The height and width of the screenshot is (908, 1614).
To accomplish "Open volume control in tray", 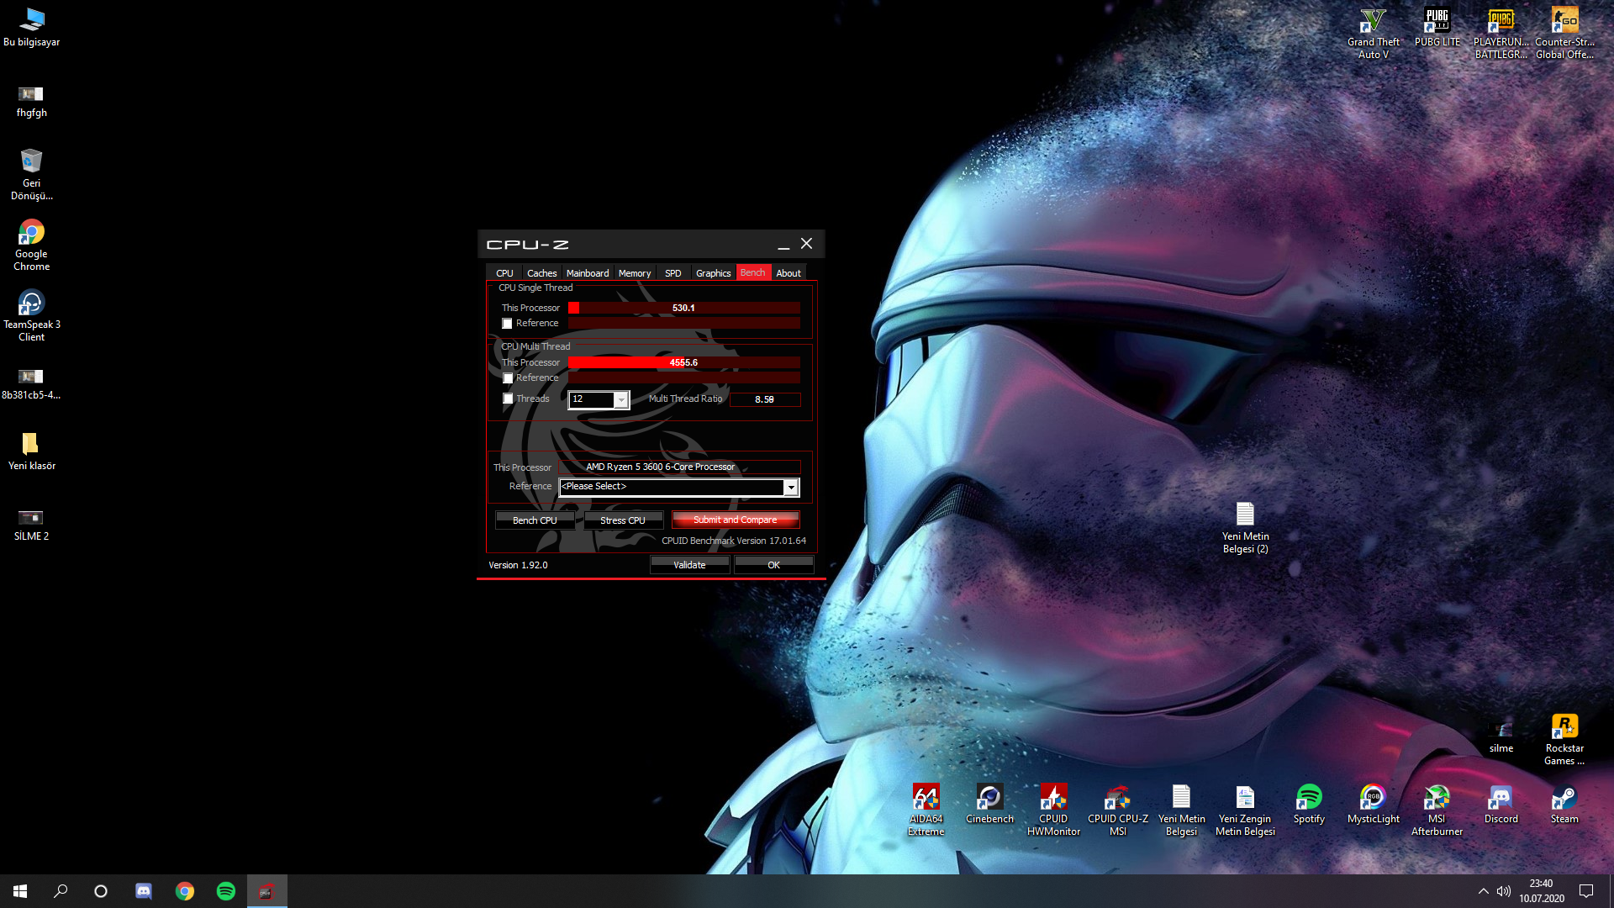I will (1504, 891).
